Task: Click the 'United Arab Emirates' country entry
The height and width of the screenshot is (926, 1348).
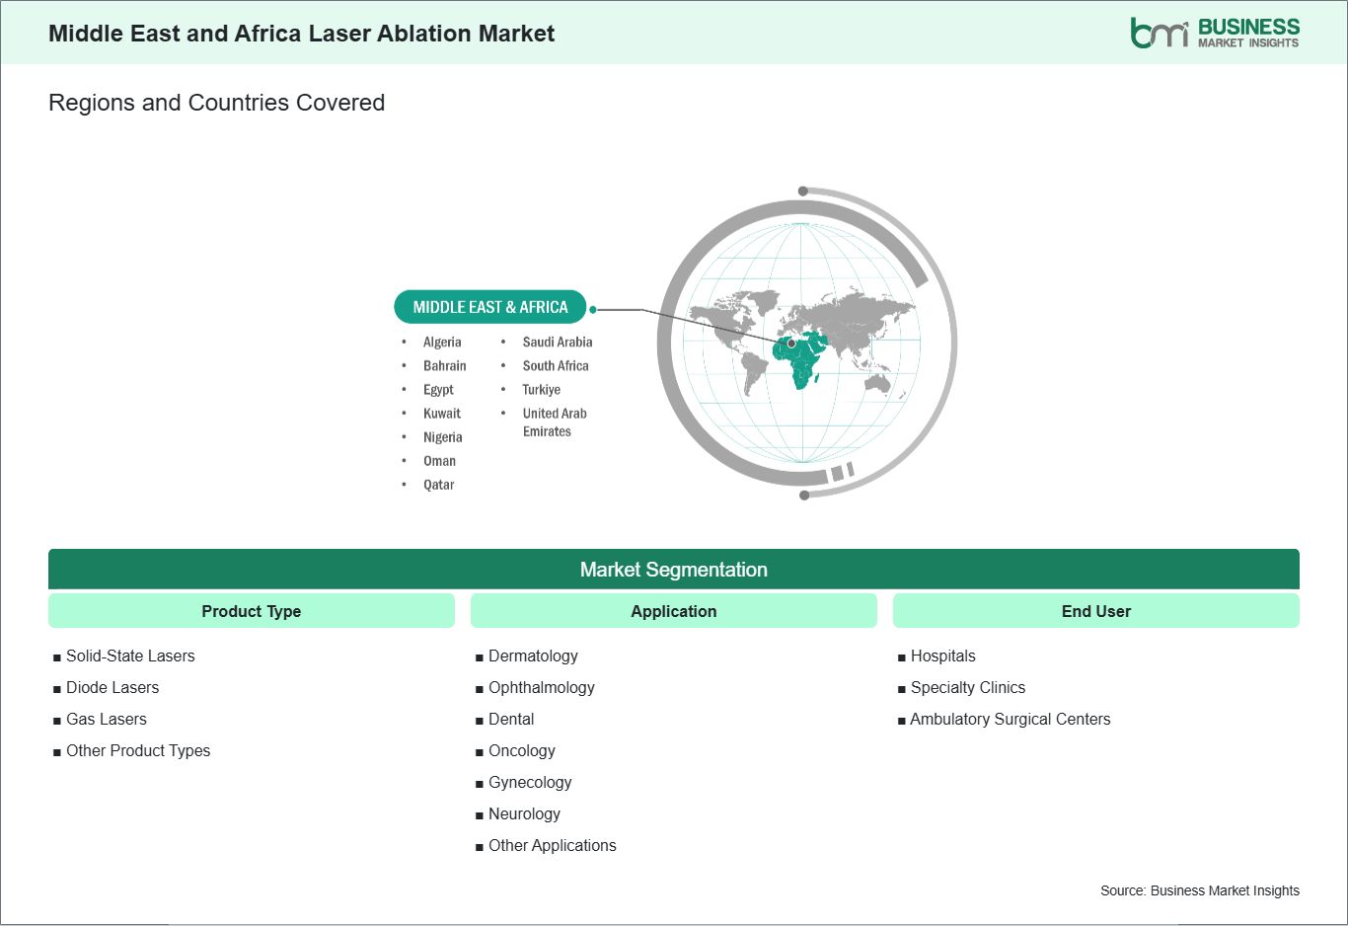Action: [x=555, y=423]
